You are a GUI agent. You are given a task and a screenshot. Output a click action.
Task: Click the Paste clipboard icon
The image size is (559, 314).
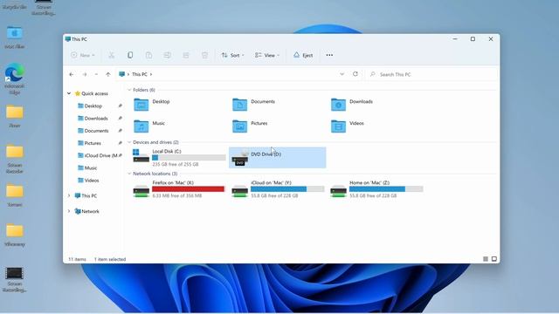pos(148,55)
